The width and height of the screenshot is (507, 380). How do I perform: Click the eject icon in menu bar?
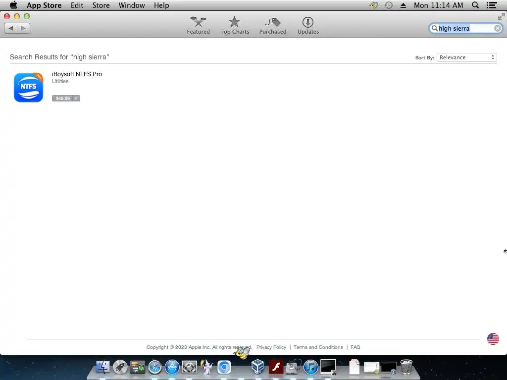tap(403, 5)
